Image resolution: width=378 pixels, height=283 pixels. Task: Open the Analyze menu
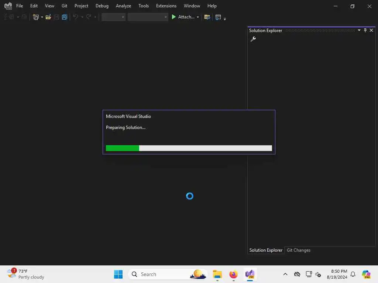(x=123, y=6)
